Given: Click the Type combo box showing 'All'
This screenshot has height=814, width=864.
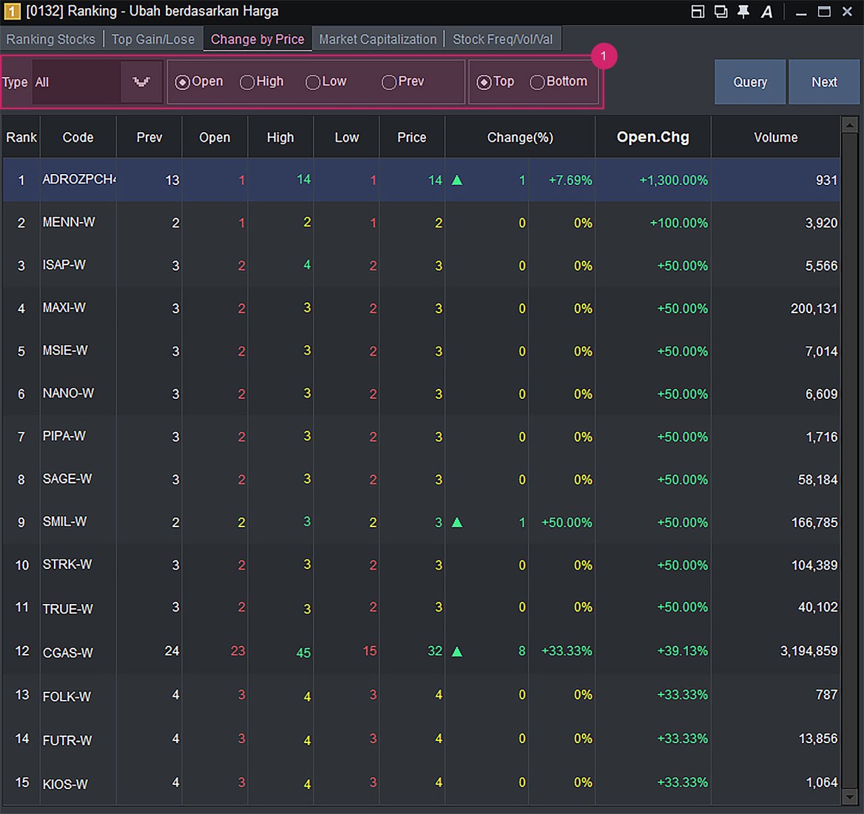Looking at the screenshot, I should 76,82.
